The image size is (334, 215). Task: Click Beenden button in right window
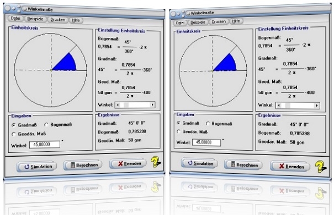coord(290,167)
